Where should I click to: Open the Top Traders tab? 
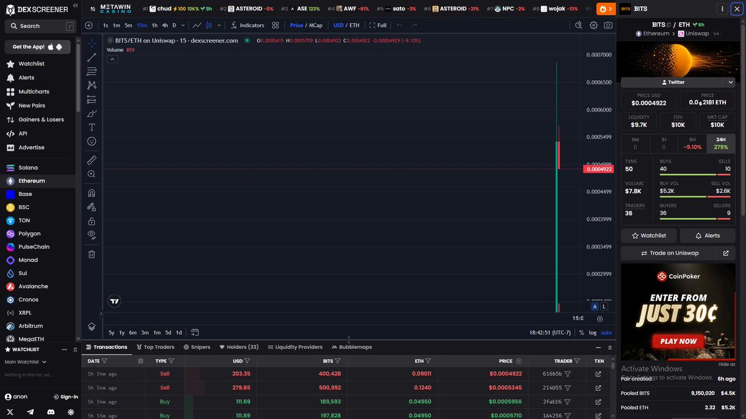coord(155,347)
